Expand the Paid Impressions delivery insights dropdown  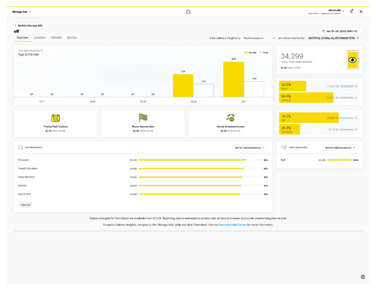259,38
